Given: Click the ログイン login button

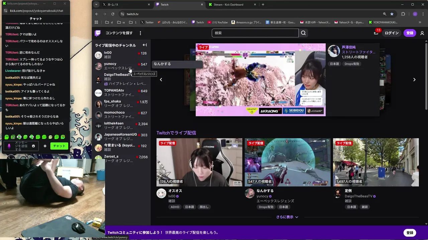Looking at the screenshot, I should 392,33.
